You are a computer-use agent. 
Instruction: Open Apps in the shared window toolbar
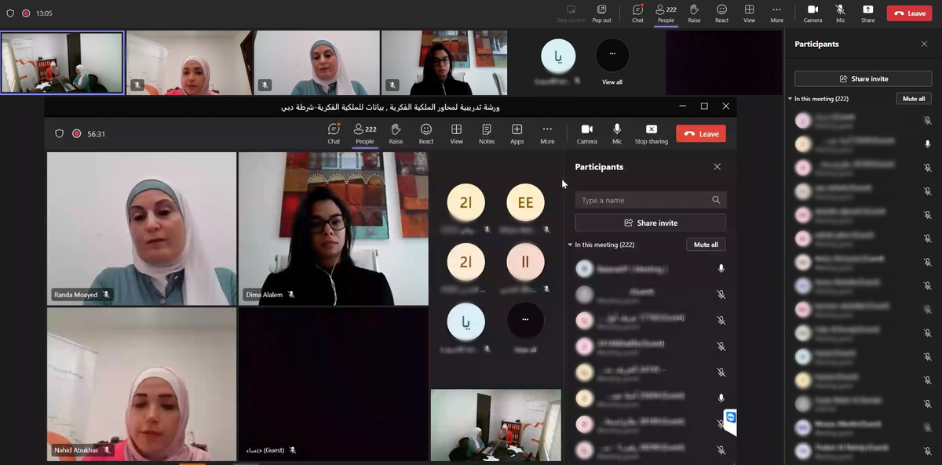click(x=517, y=133)
